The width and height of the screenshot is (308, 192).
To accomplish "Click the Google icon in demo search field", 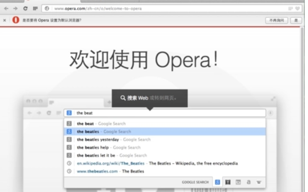I will (69, 113).
